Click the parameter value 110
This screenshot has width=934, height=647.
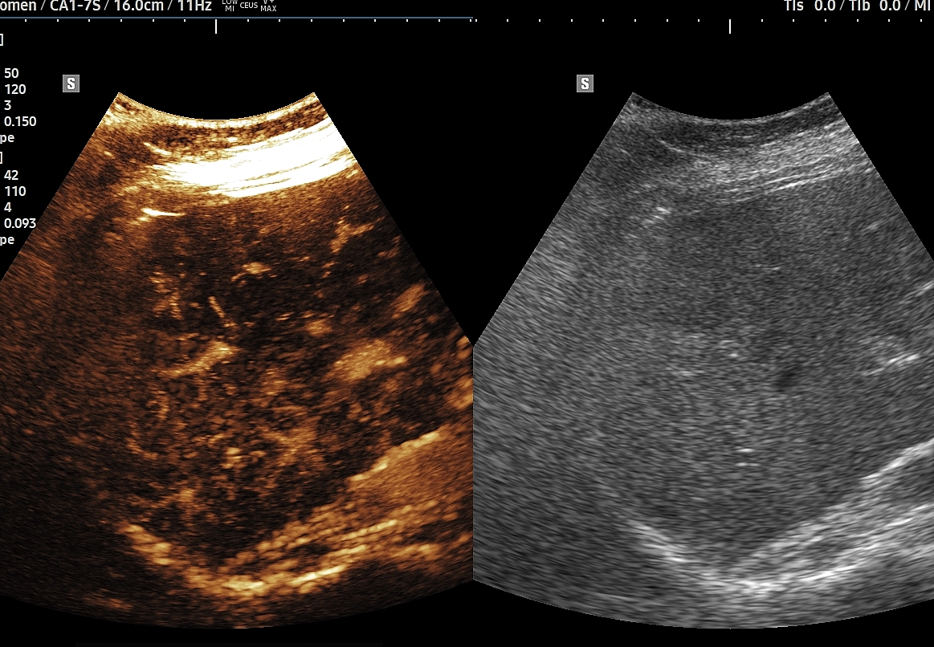pos(15,191)
